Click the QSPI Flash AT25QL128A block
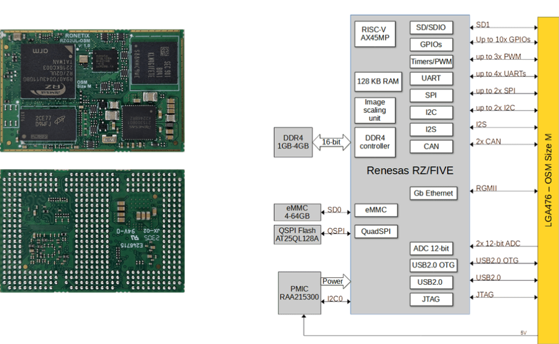Screen dimensions: 559x344 click(x=297, y=235)
